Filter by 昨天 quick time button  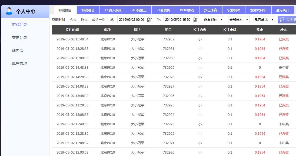[85, 20]
